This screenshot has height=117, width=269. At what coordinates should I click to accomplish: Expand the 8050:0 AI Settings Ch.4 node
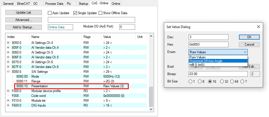point(8,43)
